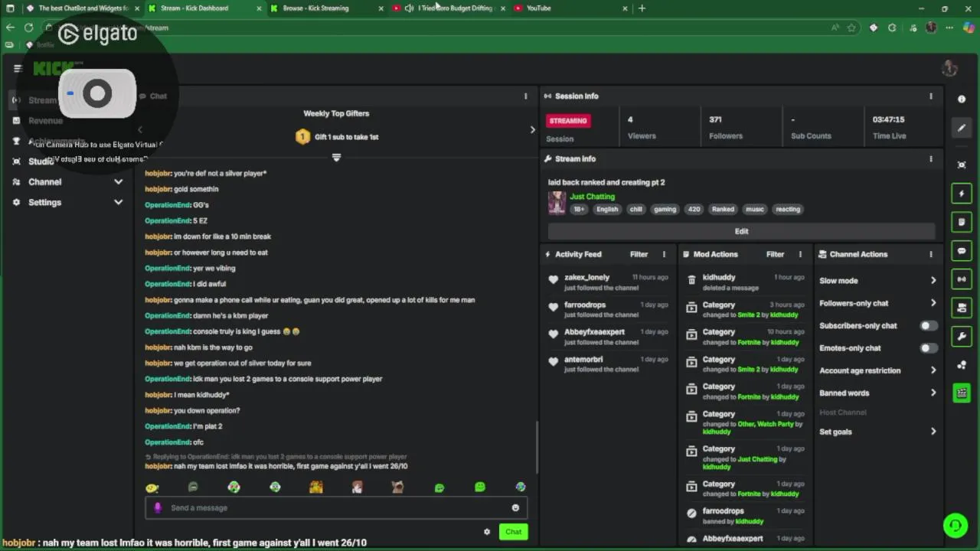This screenshot has height=551, width=980.
Task: Insert the cat emote in chat row
Action: [x=397, y=487]
